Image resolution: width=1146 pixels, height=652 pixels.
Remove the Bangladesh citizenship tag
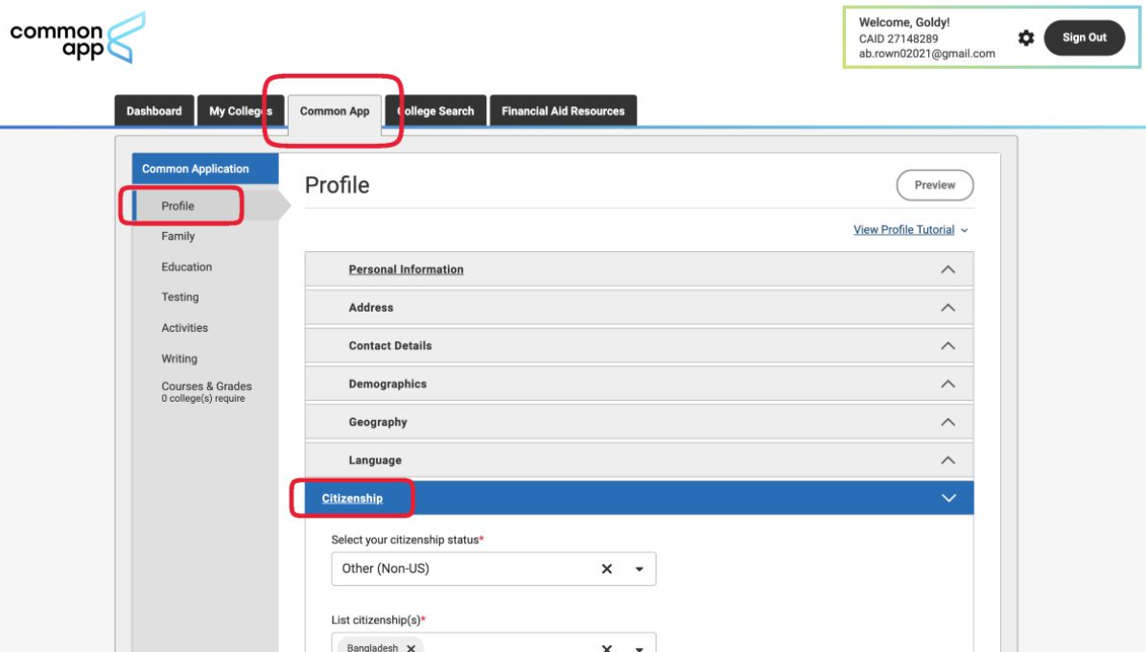(410, 647)
